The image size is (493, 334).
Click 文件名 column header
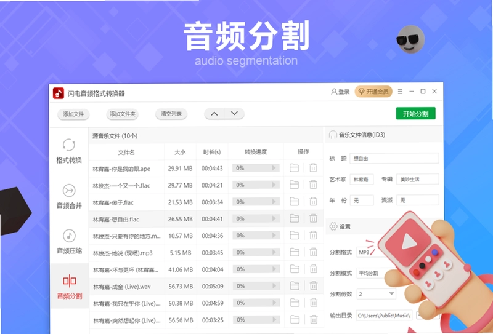point(126,153)
